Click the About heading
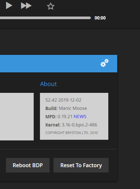The image size is (140, 189). click(49, 84)
